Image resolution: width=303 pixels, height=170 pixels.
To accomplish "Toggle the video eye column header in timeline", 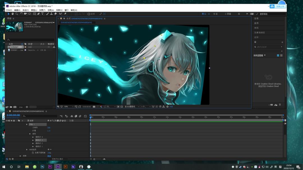I will pos(7,121).
